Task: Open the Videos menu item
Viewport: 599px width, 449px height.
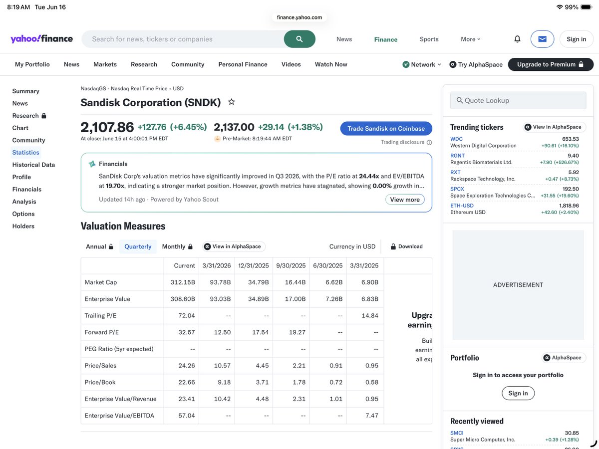Action: click(291, 64)
